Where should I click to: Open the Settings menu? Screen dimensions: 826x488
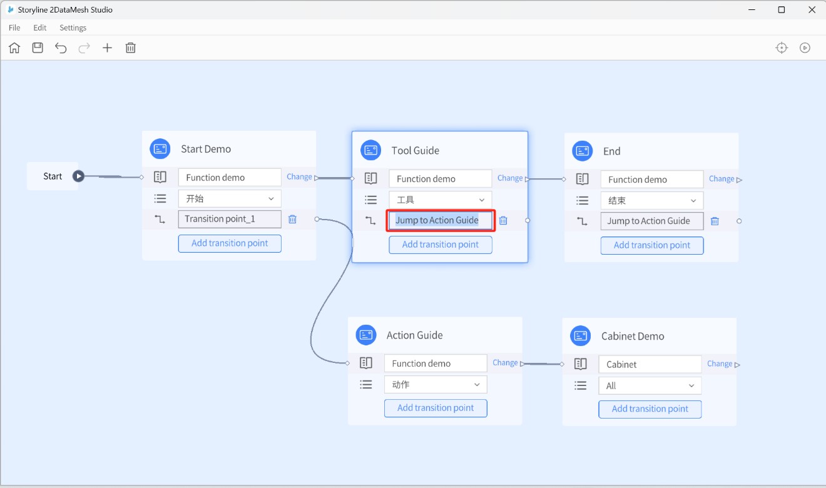(73, 28)
